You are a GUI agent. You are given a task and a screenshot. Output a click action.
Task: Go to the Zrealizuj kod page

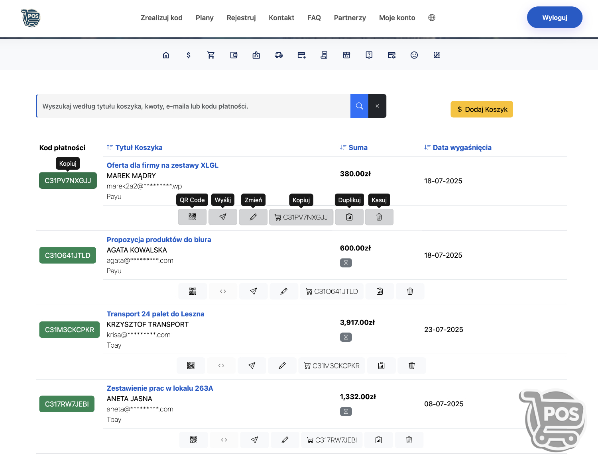161,18
